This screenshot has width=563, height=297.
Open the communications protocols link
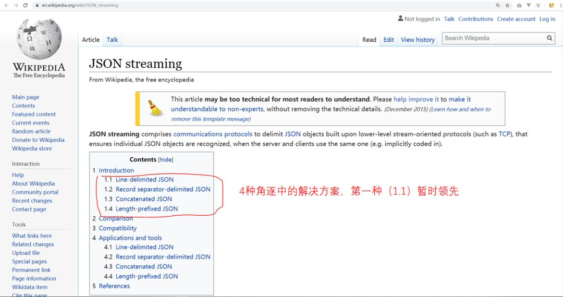point(213,134)
